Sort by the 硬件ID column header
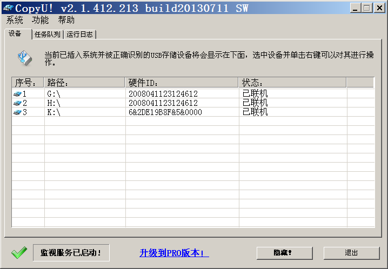This screenshot has width=388, height=269. (x=182, y=83)
